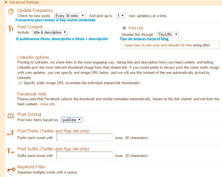Open the TinyURL link shortener dropdown
This screenshot has width=222, height=177.
[167, 35]
